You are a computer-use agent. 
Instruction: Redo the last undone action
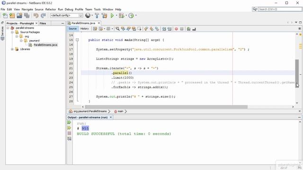[43, 16]
